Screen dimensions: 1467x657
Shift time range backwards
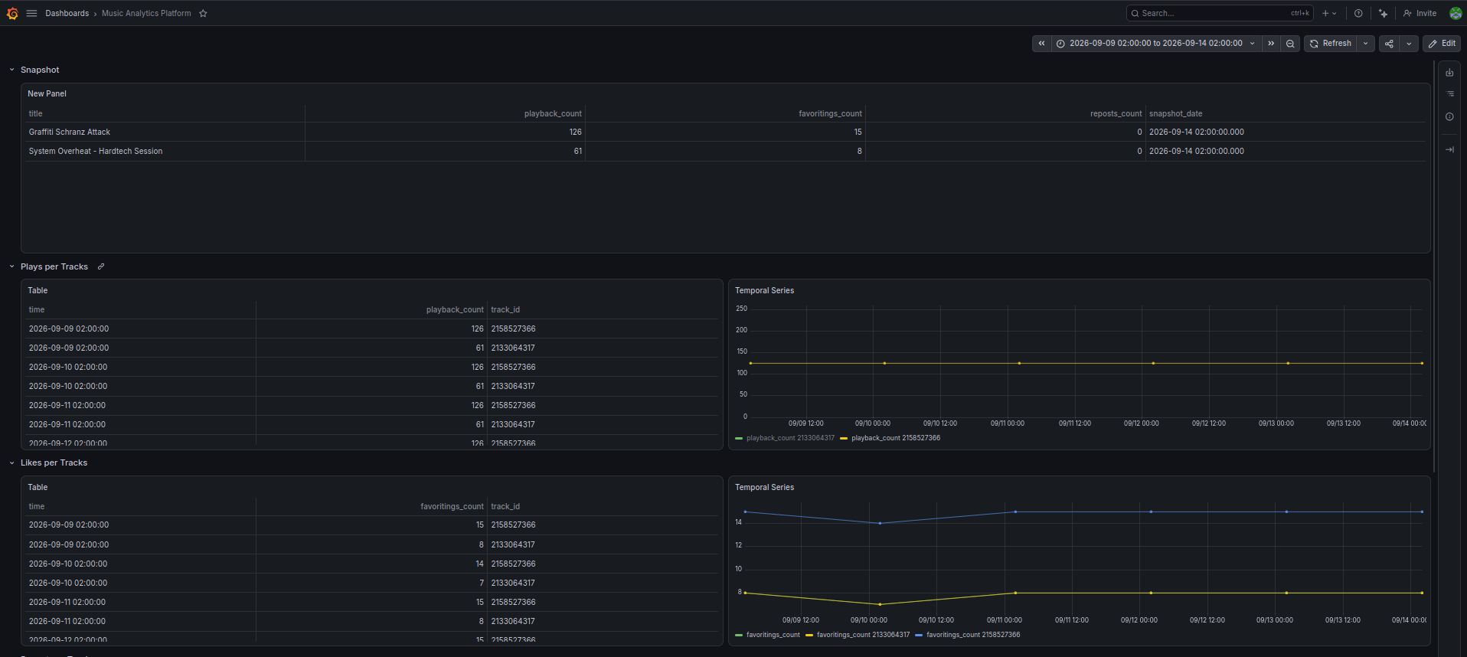coord(1041,44)
